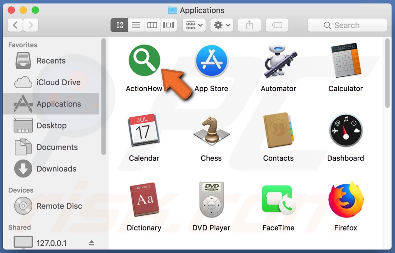Minimize the Finder window
Image resolution: width=395 pixels, height=253 pixels.
(x=23, y=10)
